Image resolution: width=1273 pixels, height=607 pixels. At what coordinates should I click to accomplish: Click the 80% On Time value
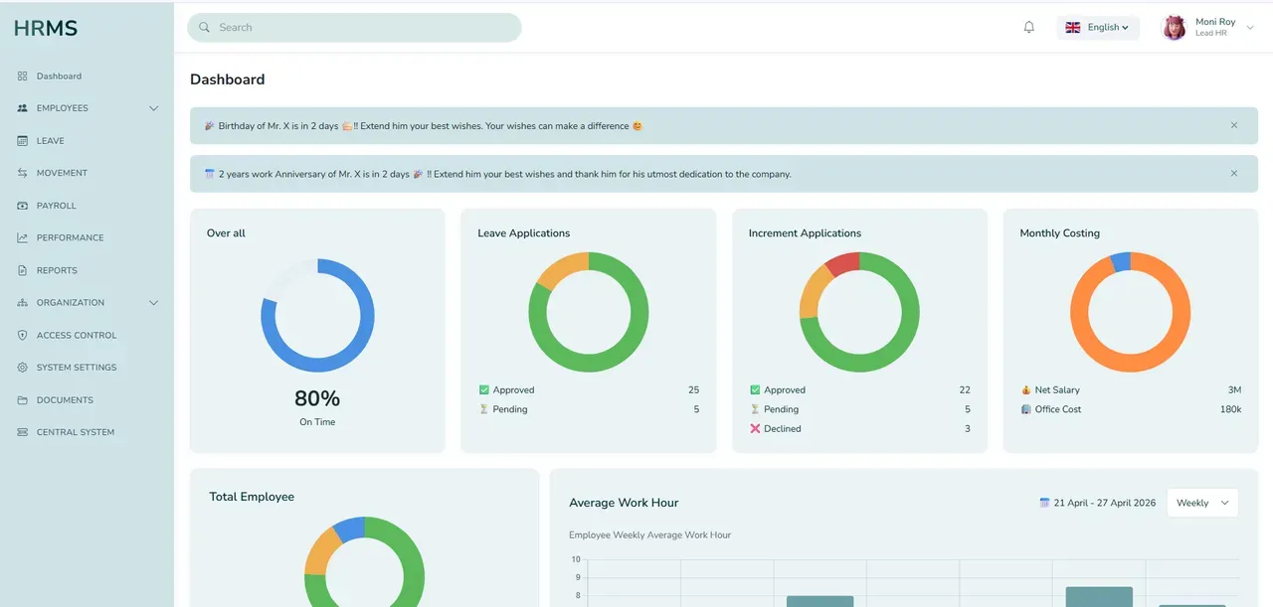click(x=317, y=398)
